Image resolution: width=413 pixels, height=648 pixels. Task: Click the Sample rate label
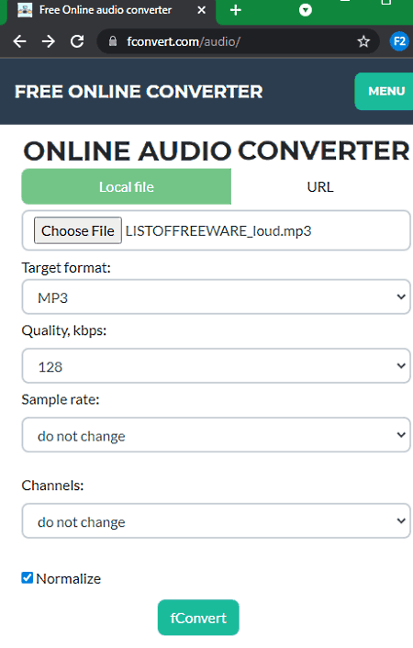pos(61,399)
